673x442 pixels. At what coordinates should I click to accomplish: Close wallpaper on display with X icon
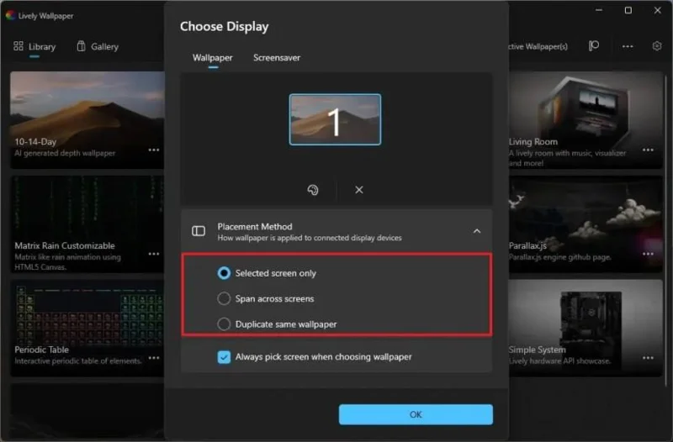tap(359, 190)
